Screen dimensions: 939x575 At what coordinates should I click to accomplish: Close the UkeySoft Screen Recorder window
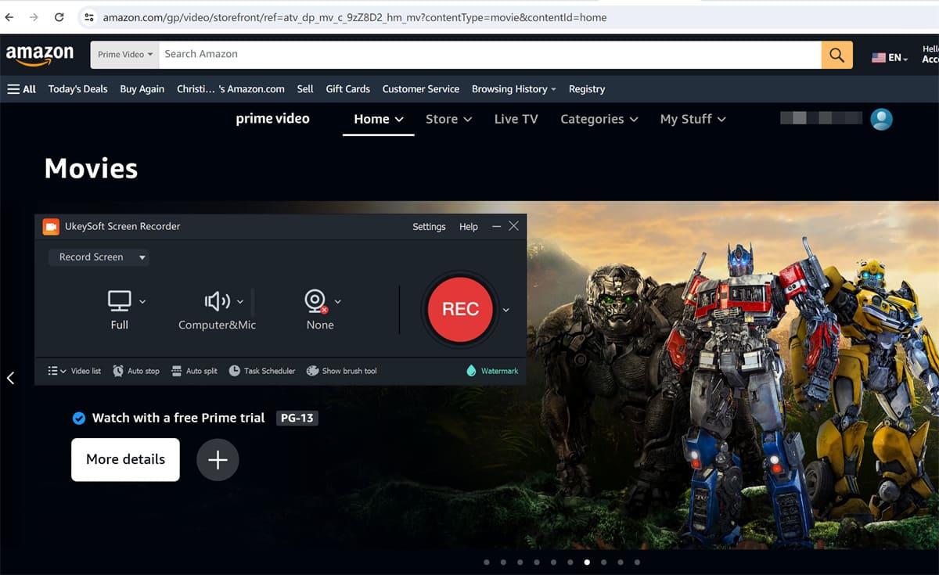pos(513,226)
